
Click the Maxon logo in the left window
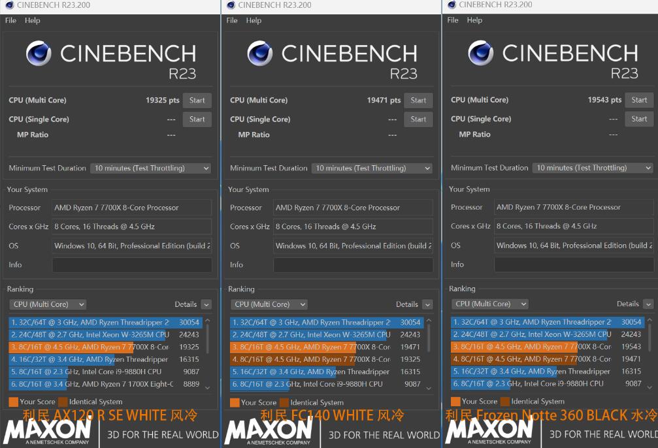tap(47, 432)
